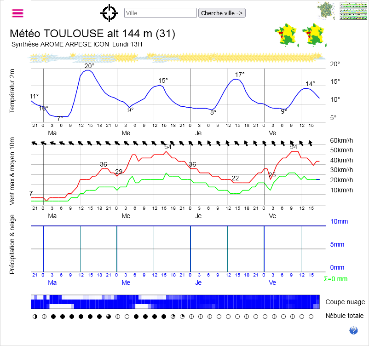Click the crosshair geolocation icon
This screenshot has width=369, height=346.
[x=109, y=13]
